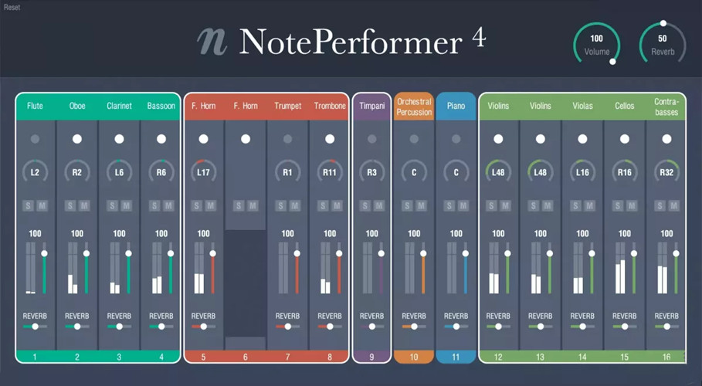Click channel number 1 footer
This screenshot has height=386, width=702.
pyautogui.click(x=35, y=357)
